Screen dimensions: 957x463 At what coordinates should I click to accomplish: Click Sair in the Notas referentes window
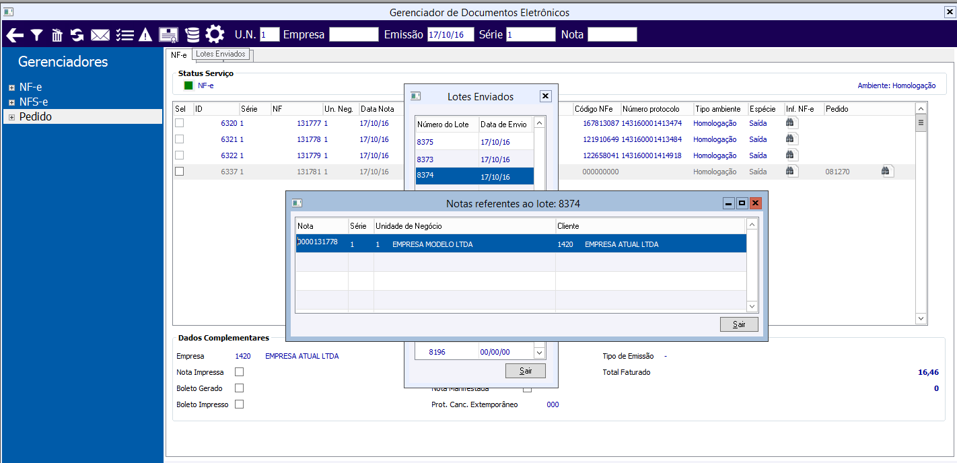tap(739, 324)
